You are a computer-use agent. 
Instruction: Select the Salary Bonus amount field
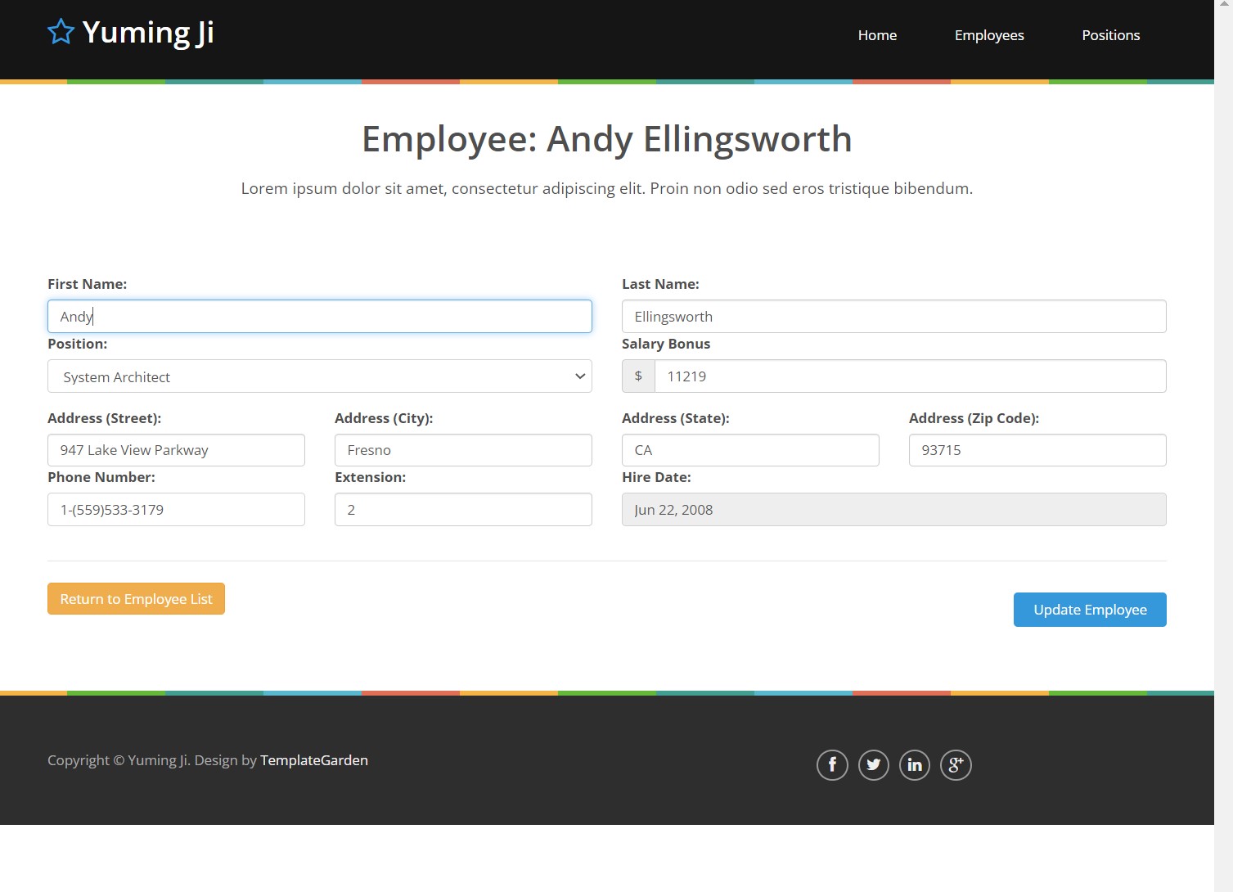pyautogui.click(x=910, y=376)
